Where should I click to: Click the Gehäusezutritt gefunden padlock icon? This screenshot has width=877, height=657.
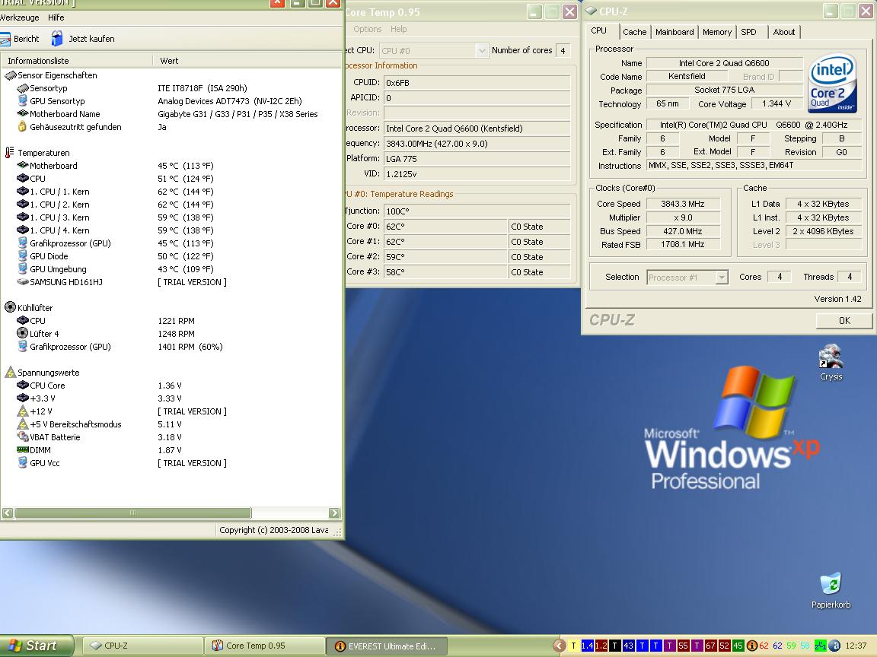22,127
